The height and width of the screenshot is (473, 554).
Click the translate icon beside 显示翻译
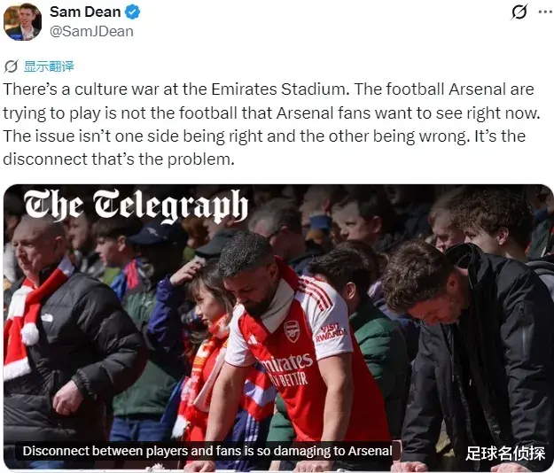point(11,66)
